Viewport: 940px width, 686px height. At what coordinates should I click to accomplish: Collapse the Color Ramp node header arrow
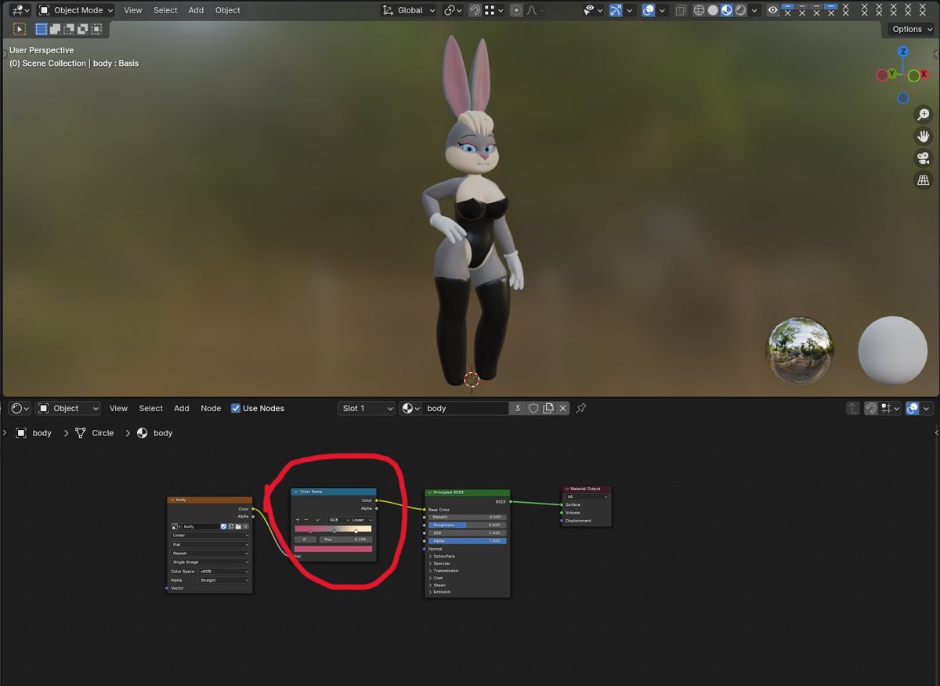[x=295, y=492]
